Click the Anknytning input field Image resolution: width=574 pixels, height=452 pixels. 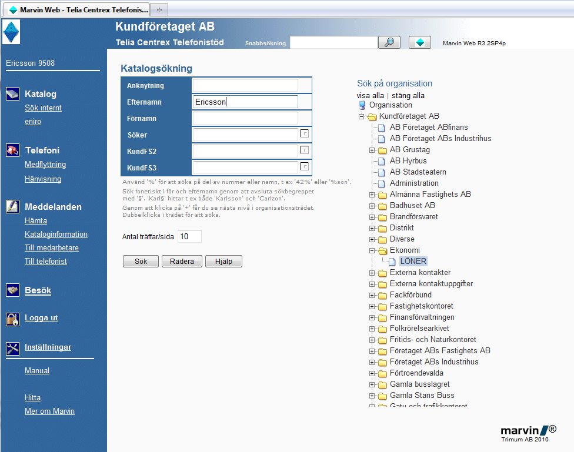coord(245,85)
